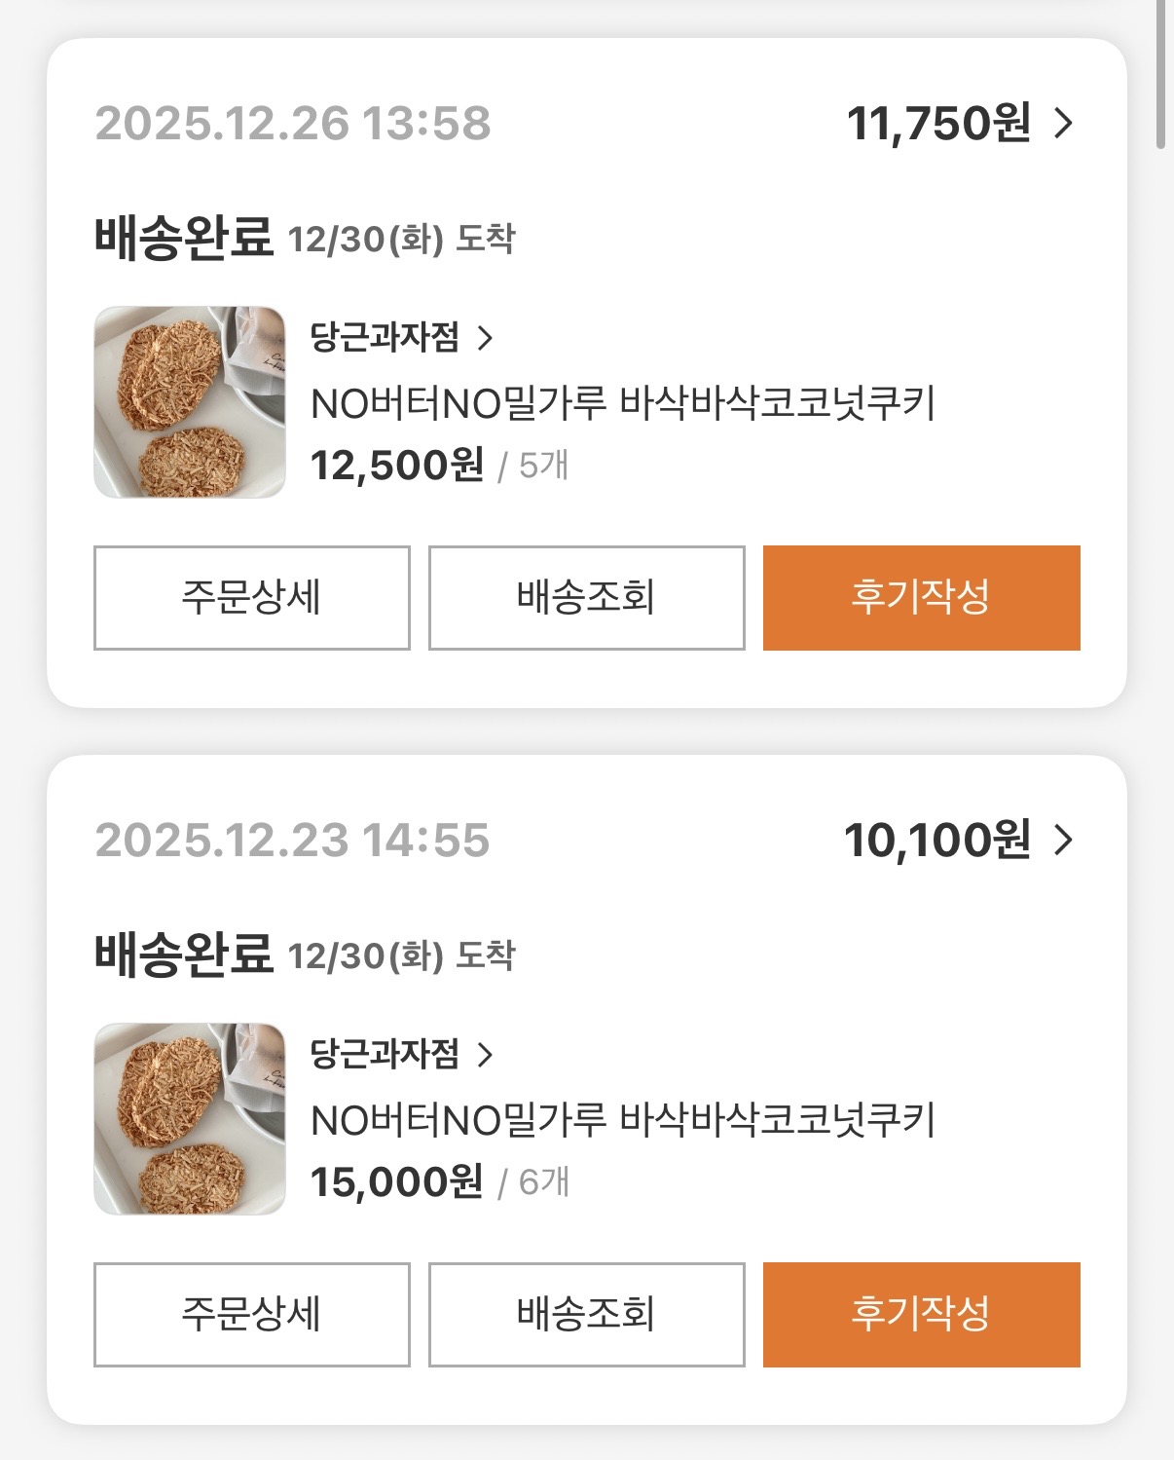Tap the cookie thumbnail in the 10,100원 order
Viewport: 1174px width, 1460px height.
tap(190, 1119)
